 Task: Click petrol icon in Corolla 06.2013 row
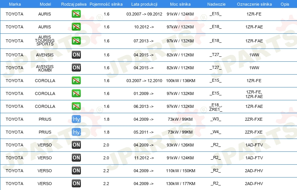pyautogui.click(x=76, y=106)
